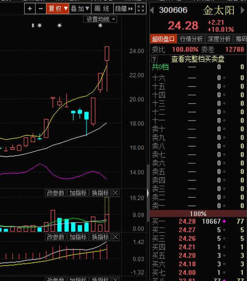This screenshot has height=281, width=247.
Task: Click 加指标 in volume indicator panel
Action: [78, 193]
